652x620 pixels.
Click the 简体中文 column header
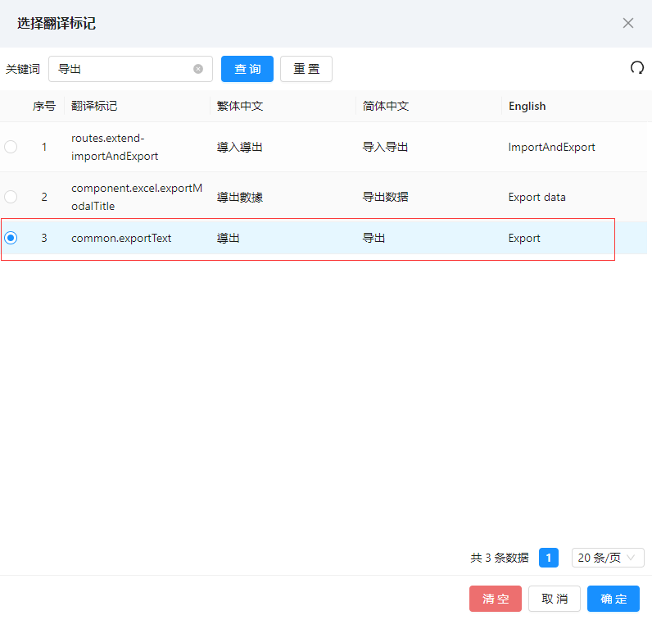[386, 106]
